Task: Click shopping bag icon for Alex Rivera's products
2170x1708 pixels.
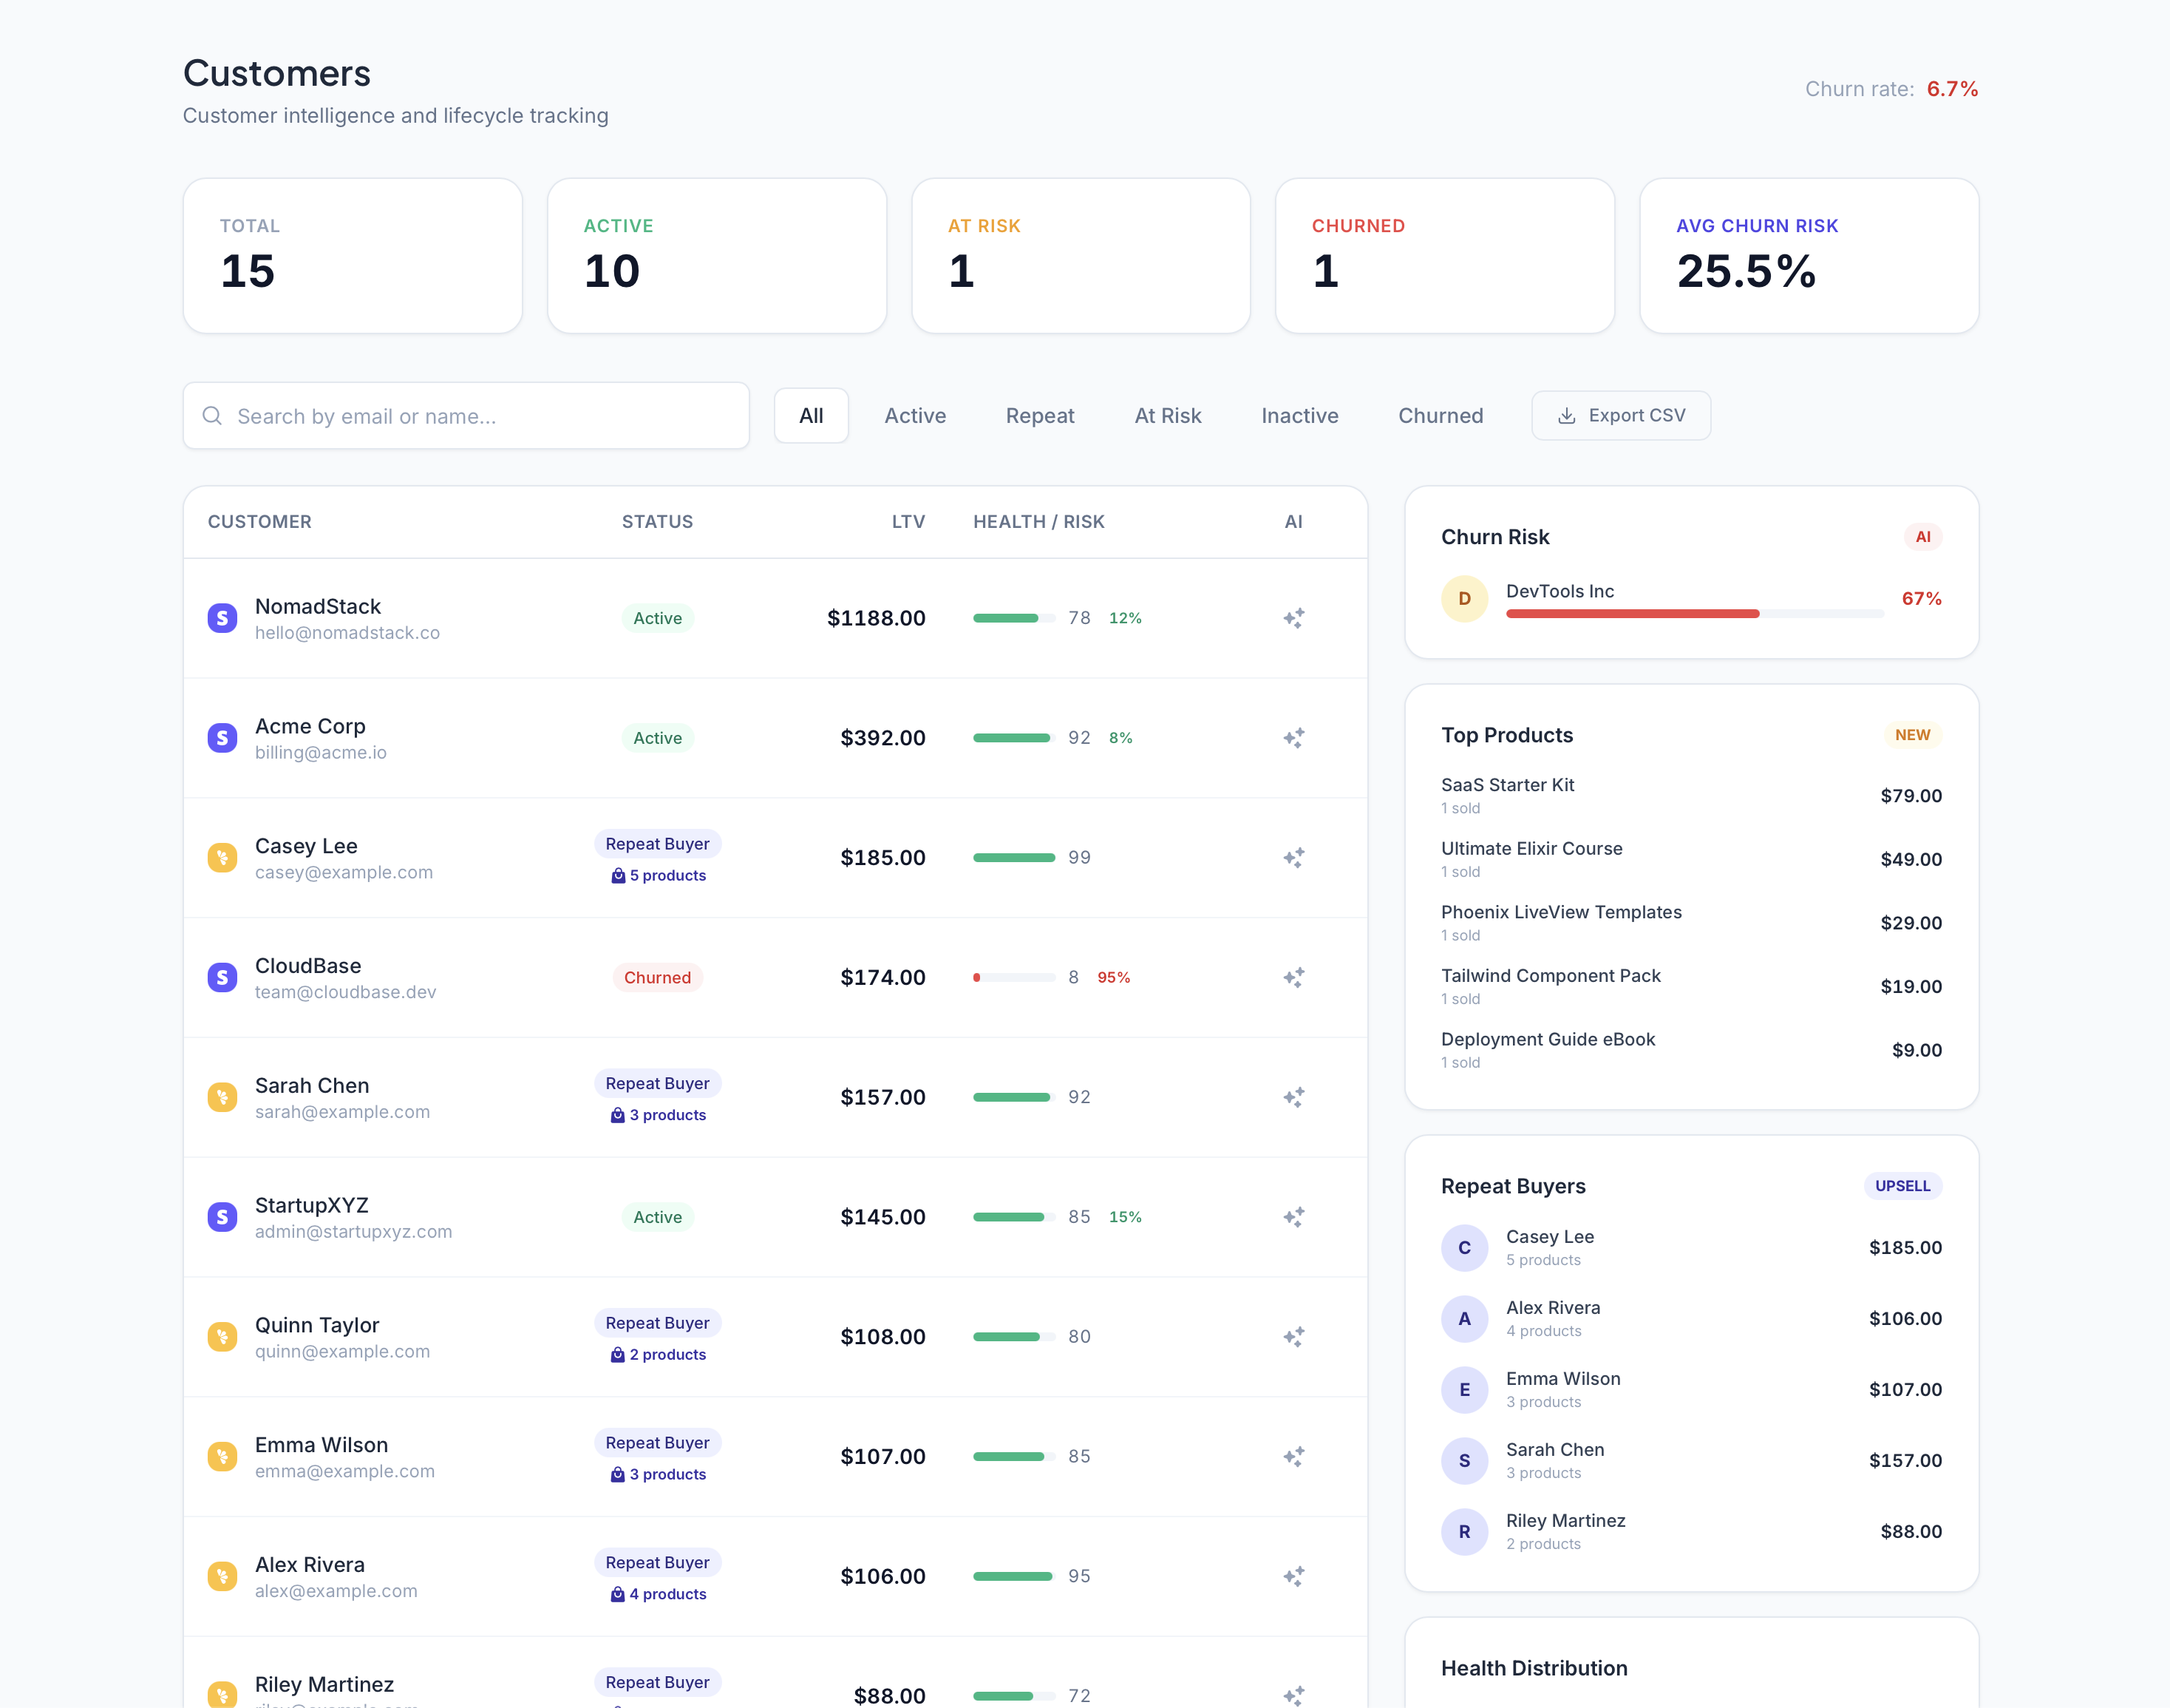Action: click(618, 1594)
